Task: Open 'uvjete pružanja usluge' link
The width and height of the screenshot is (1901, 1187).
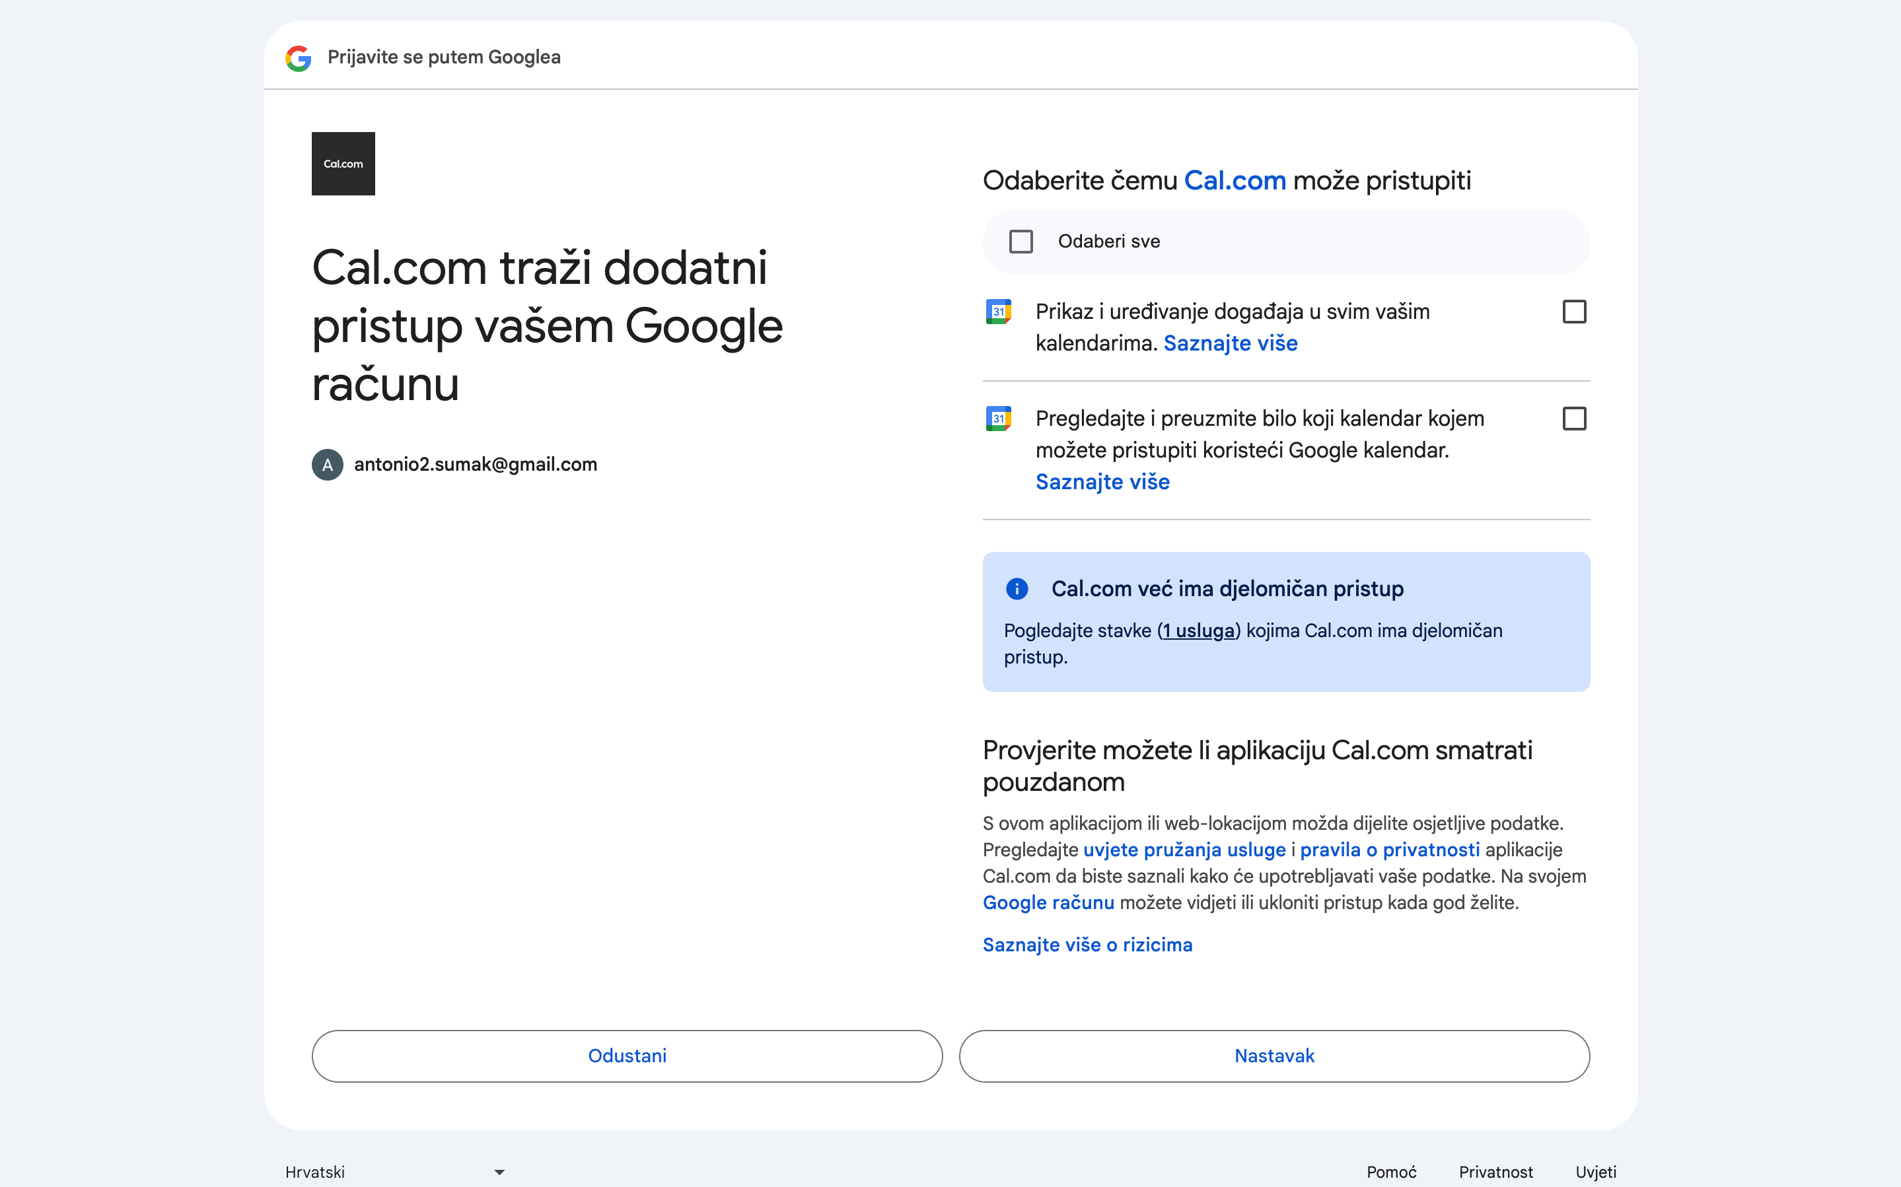Action: [1184, 850]
